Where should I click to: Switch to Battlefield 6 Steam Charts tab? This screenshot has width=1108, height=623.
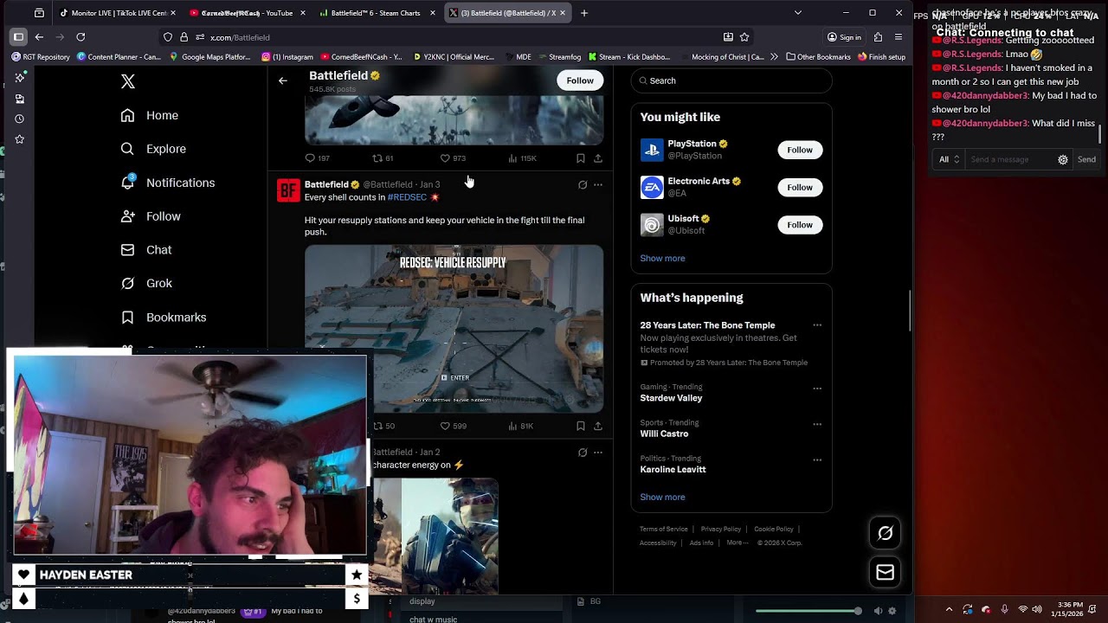pos(376,13)
